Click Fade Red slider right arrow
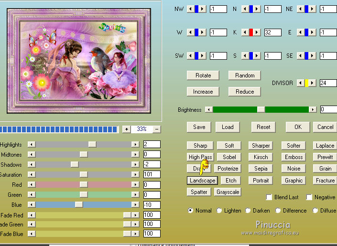Screen dimensions: 337x246 point(135,215)
